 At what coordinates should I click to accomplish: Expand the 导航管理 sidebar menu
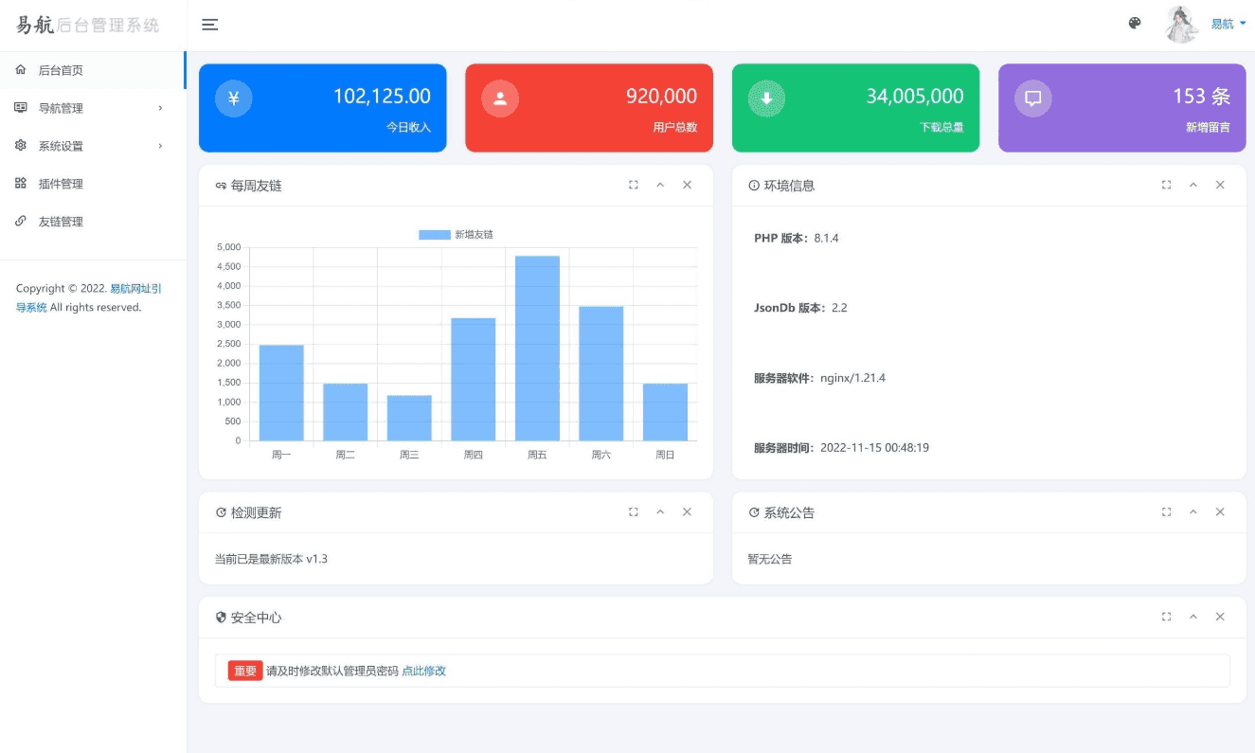pos(92,108)
